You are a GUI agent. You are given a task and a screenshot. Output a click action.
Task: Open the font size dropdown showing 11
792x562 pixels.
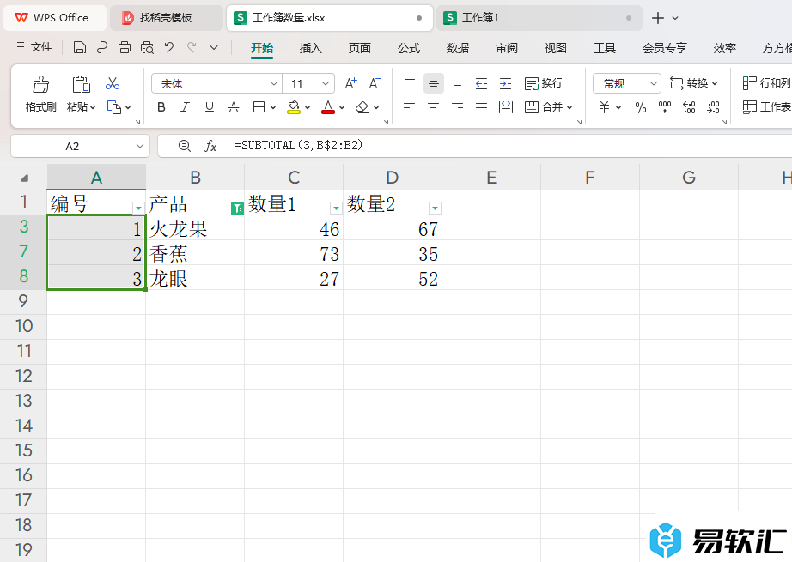[326, 83]
